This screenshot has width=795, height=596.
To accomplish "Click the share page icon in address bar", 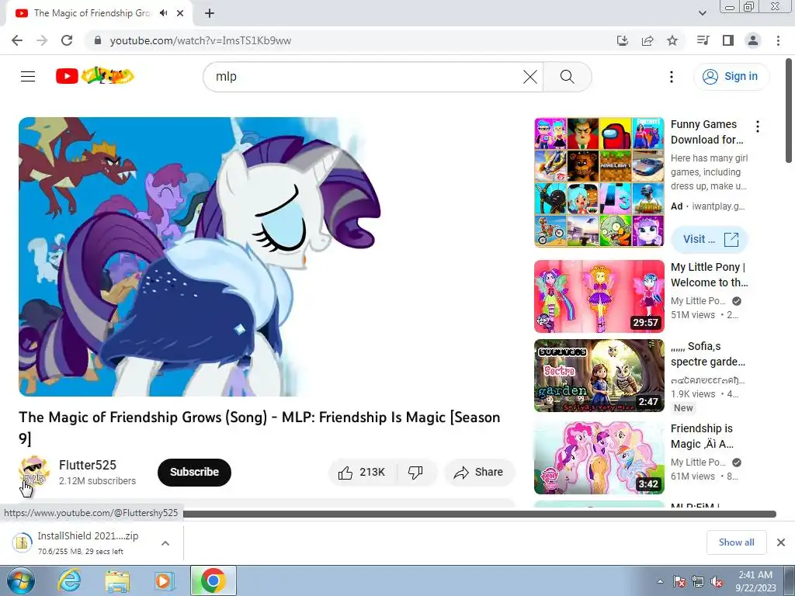I will point(647,40).
